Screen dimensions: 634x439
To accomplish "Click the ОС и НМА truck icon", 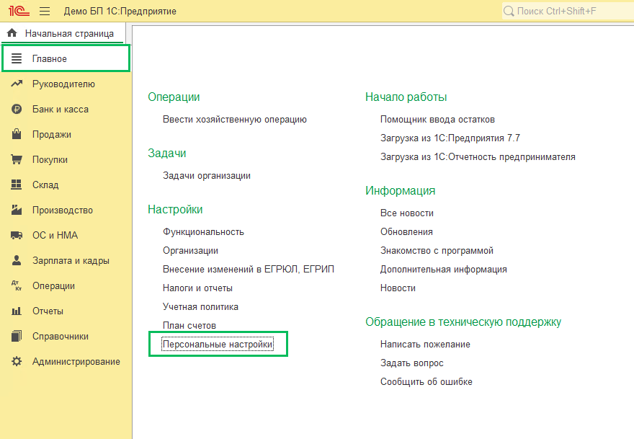I will (x=17, y=235).
